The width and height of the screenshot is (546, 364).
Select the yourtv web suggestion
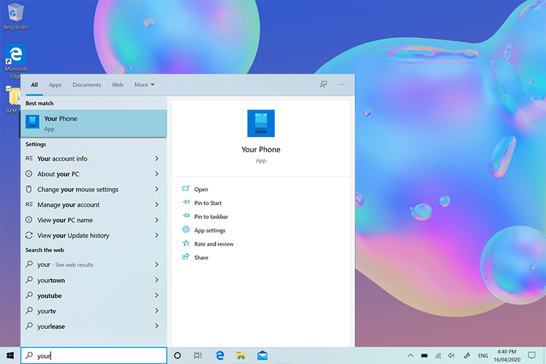coord(94,311)
